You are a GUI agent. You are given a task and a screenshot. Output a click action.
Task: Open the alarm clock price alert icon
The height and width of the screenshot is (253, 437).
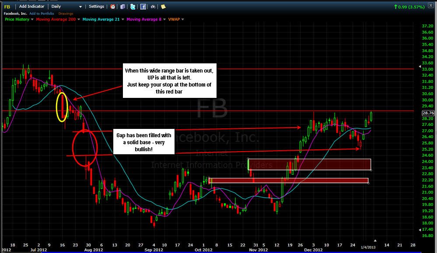click(x=112, y=7)
